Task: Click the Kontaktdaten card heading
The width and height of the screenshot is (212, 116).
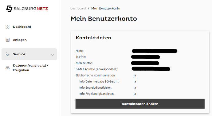Action: click(93, 38)
